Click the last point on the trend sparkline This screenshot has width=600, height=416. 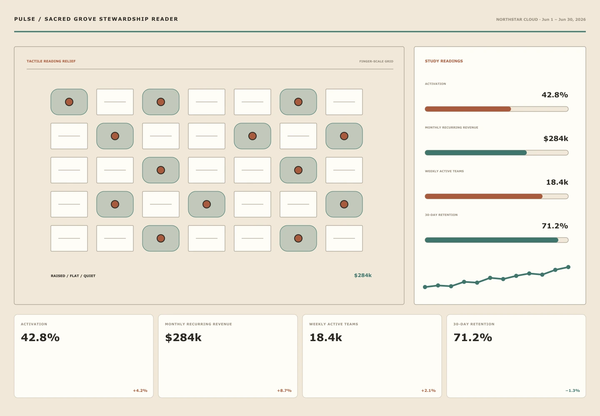(568, 267)
